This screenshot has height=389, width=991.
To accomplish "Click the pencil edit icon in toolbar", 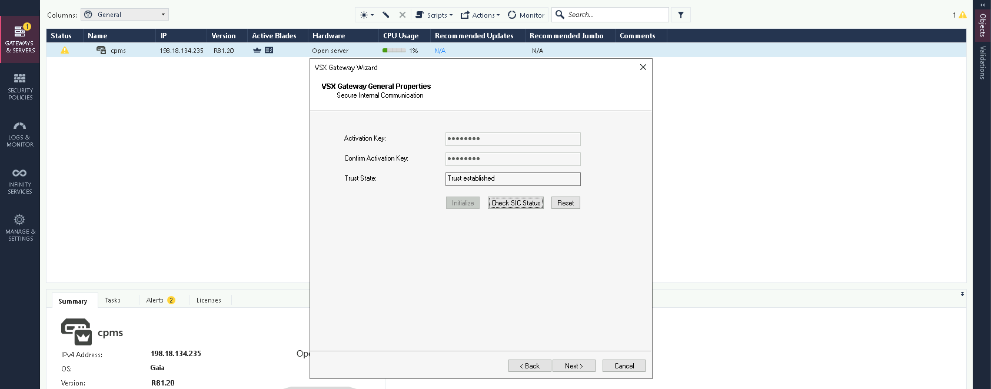I will tap(386, 15).
